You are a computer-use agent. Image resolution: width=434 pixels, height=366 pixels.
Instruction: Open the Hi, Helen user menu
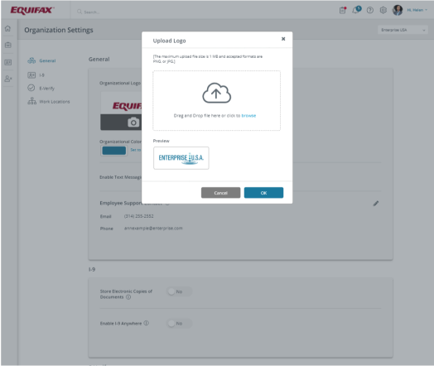pos(417,10)
